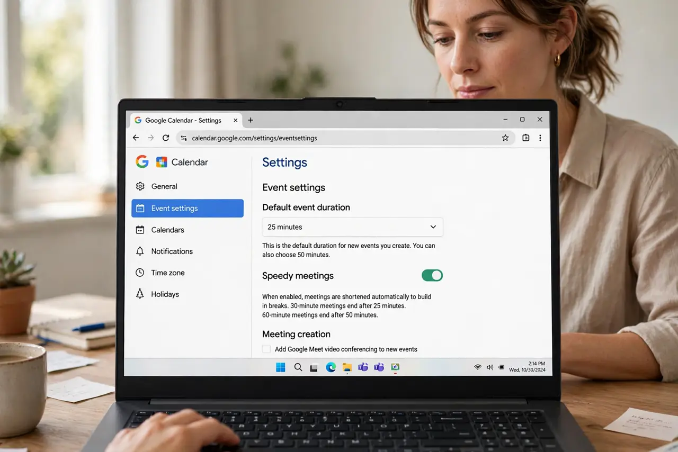The image size is (678, 452).
Task: Open the Windows Start menu
Action: click(x=281, y=367)
